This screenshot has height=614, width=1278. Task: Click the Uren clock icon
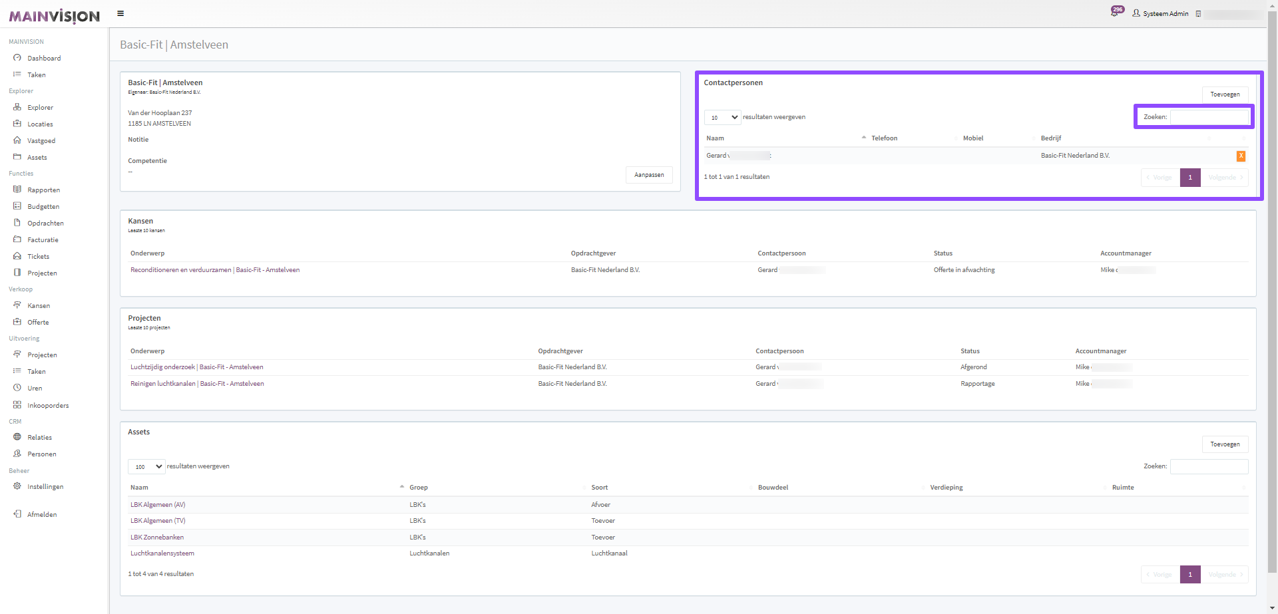coord(17,388)
